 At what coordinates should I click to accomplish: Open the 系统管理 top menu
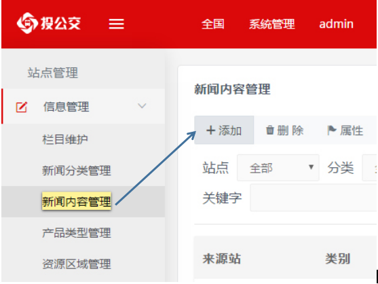(272, 24)
